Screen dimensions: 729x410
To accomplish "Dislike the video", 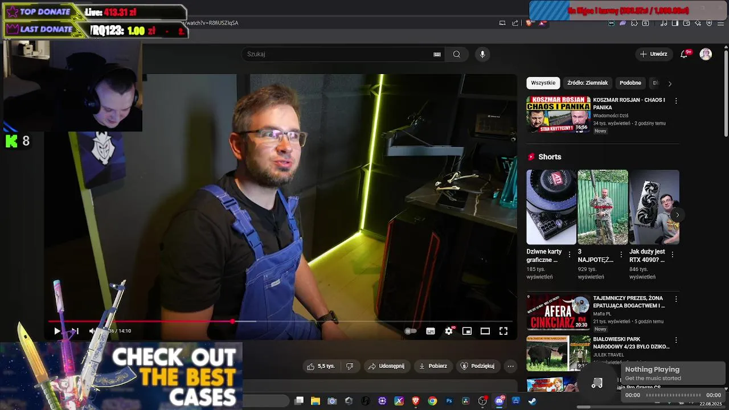I will 350,366.
